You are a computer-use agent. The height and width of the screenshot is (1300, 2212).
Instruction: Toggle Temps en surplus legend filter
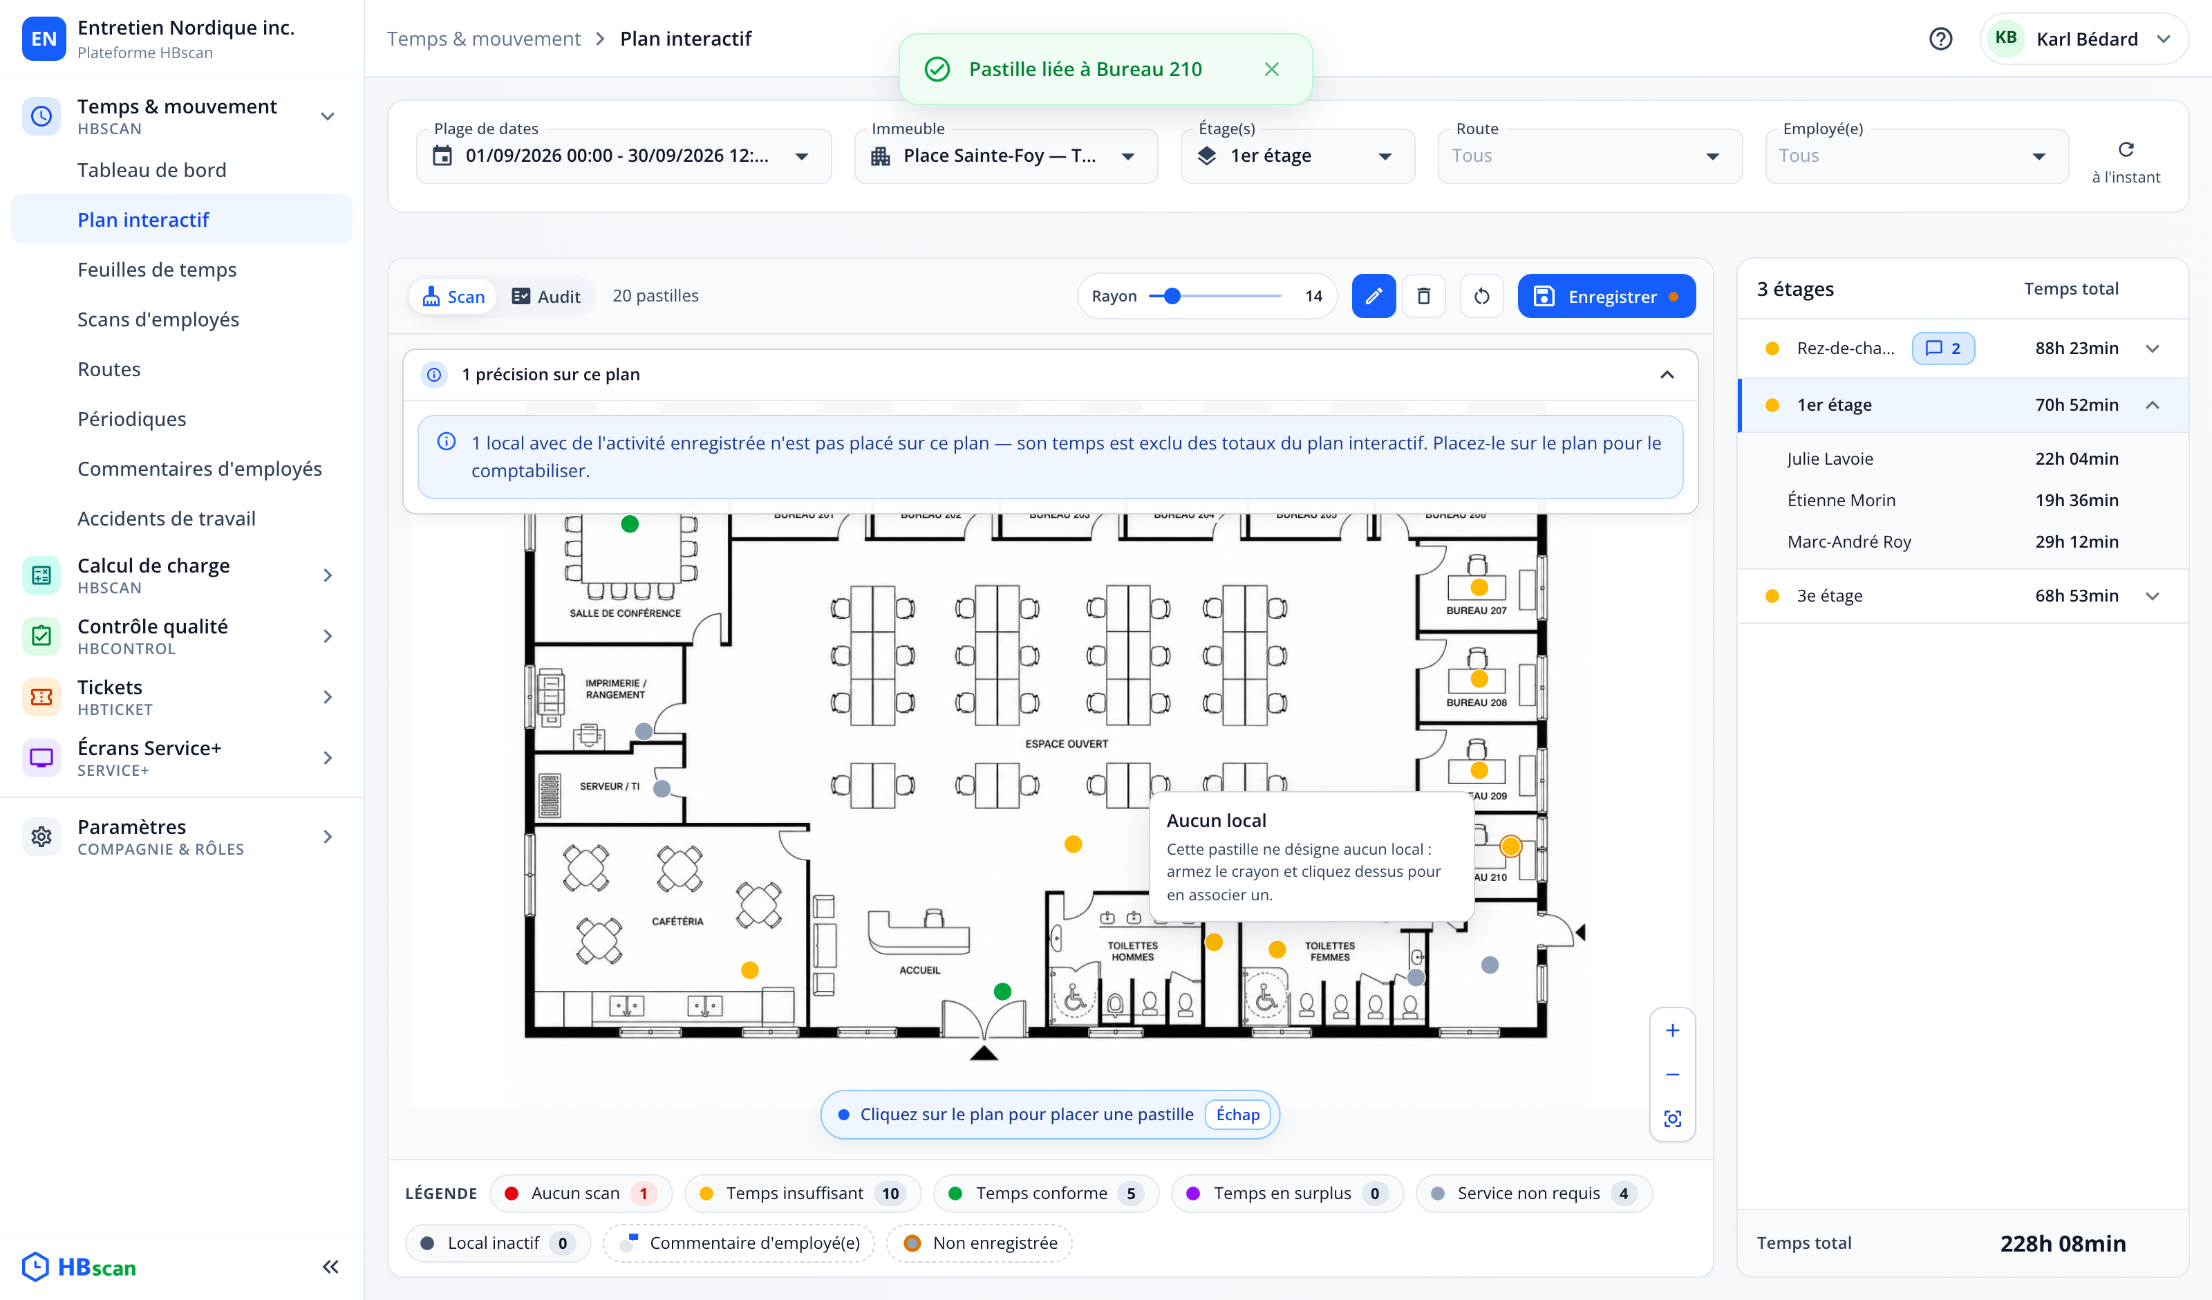[1288, 1194]
